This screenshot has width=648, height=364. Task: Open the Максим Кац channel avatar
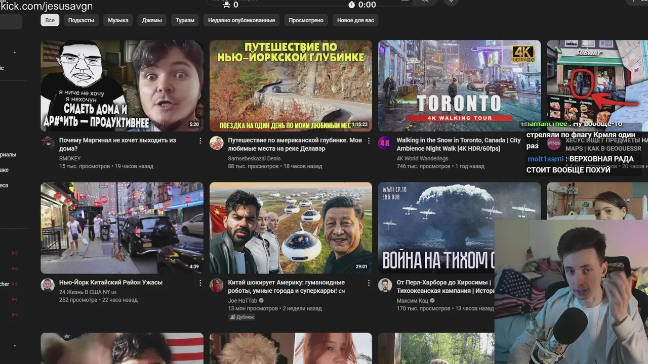(x=385, y=285)
